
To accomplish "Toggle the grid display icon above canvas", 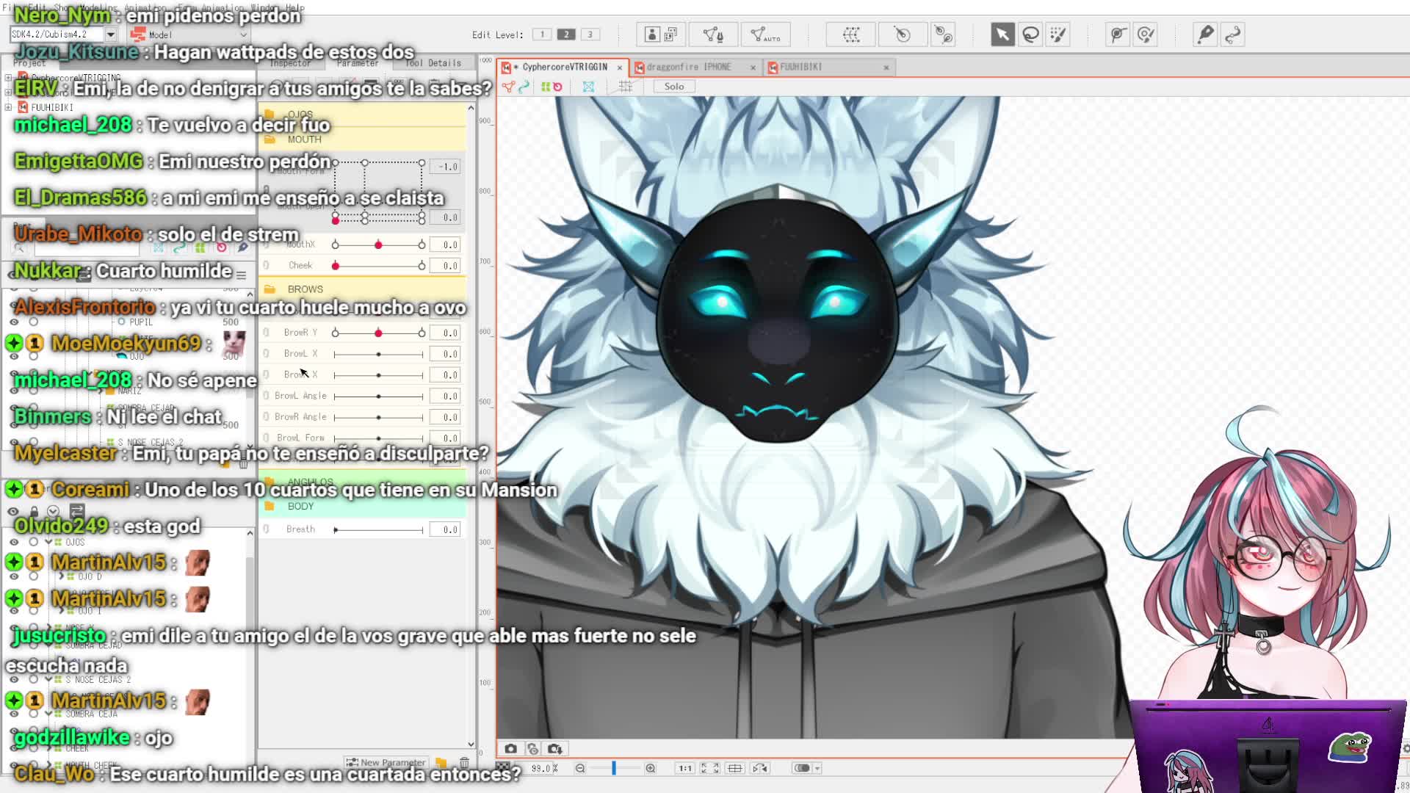I will pos(626,87).
